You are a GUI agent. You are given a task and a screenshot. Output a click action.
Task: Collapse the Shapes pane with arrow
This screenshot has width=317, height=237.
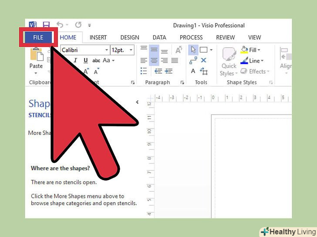tap(137, 102)
